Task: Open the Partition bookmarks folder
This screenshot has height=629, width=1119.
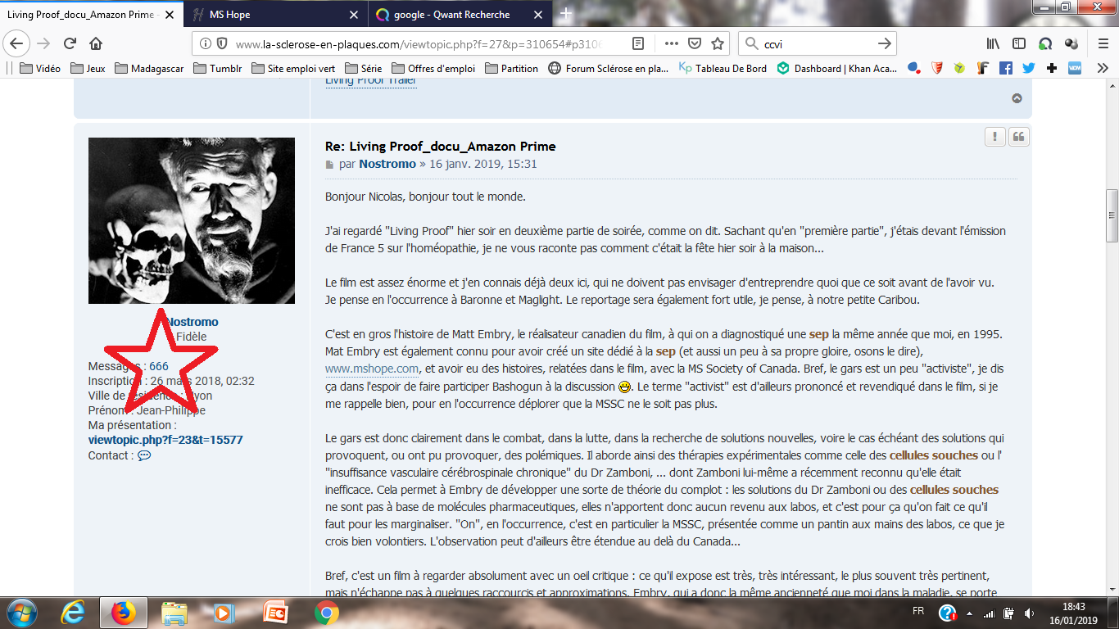Action: pos(510,68)
